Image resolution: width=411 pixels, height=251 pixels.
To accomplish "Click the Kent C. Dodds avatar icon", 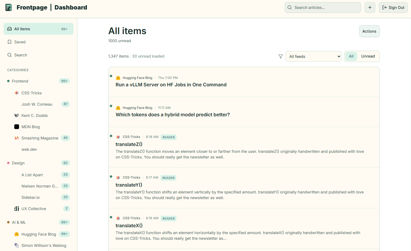I will 17,115.
